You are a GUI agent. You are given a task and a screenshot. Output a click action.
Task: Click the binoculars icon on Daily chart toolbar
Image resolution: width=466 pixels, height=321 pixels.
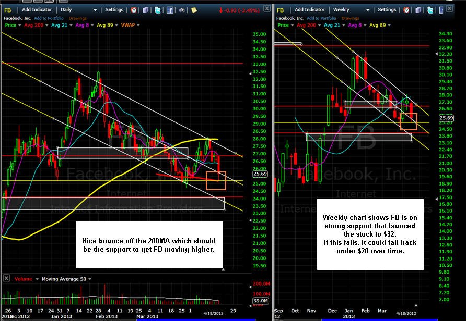[x=182, y=10]
